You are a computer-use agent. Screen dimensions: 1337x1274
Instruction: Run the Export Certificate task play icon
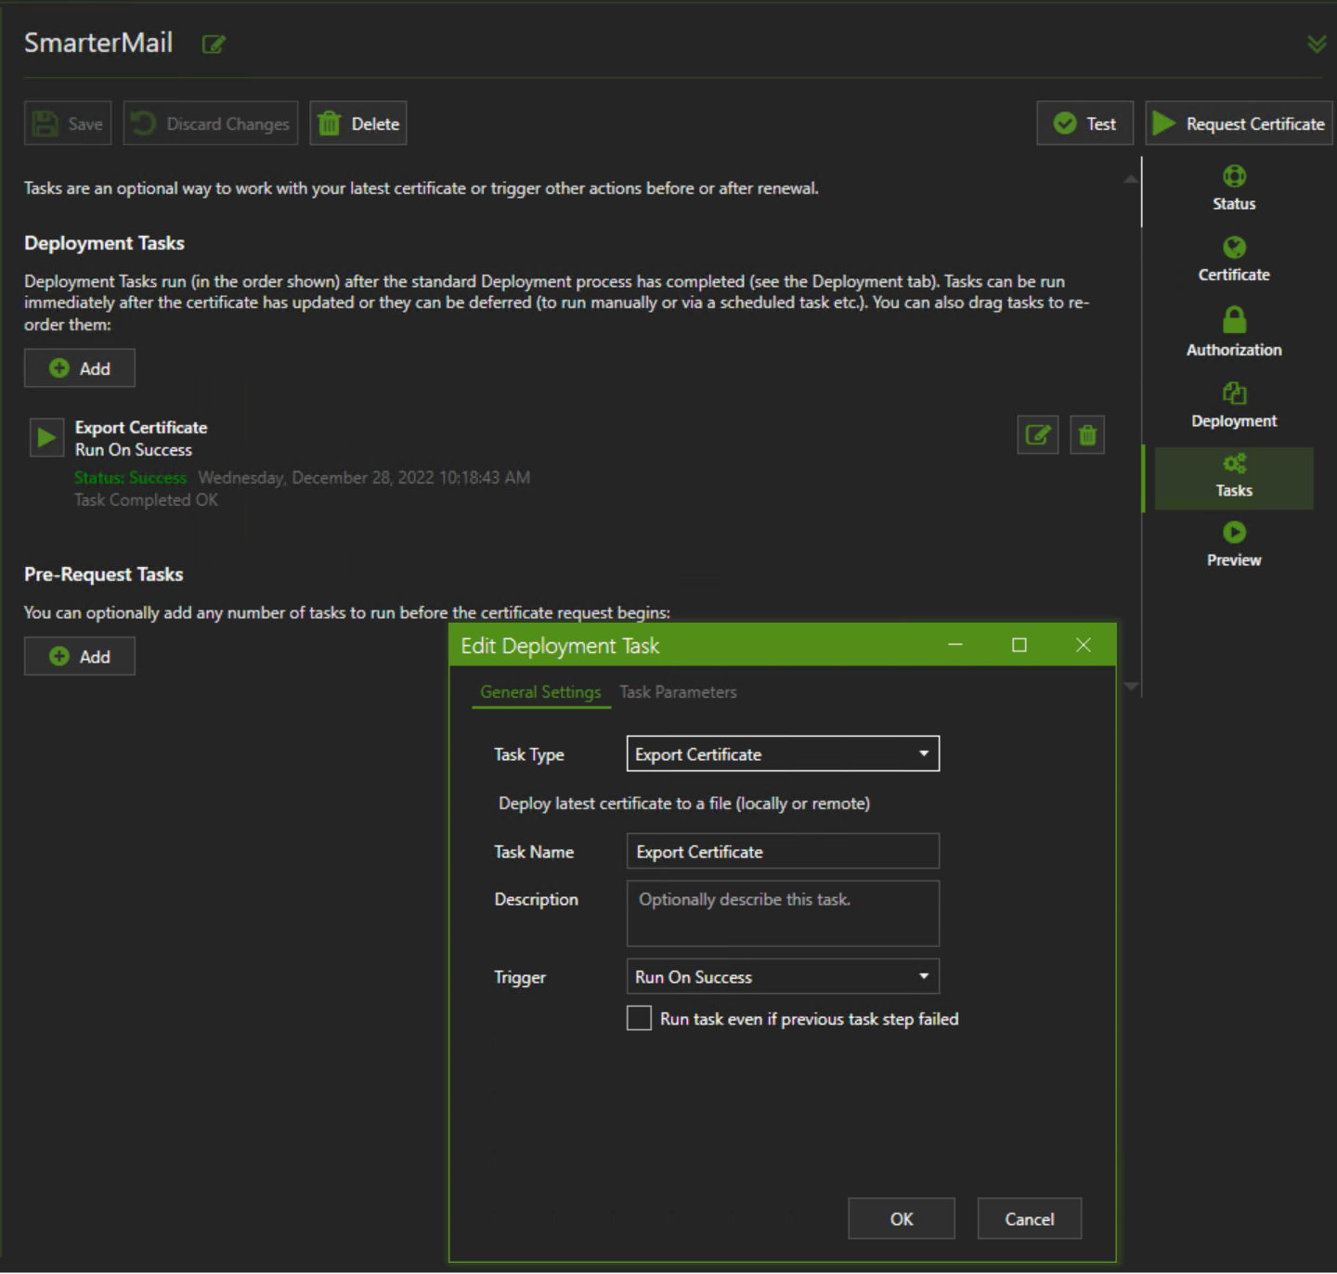46,437
